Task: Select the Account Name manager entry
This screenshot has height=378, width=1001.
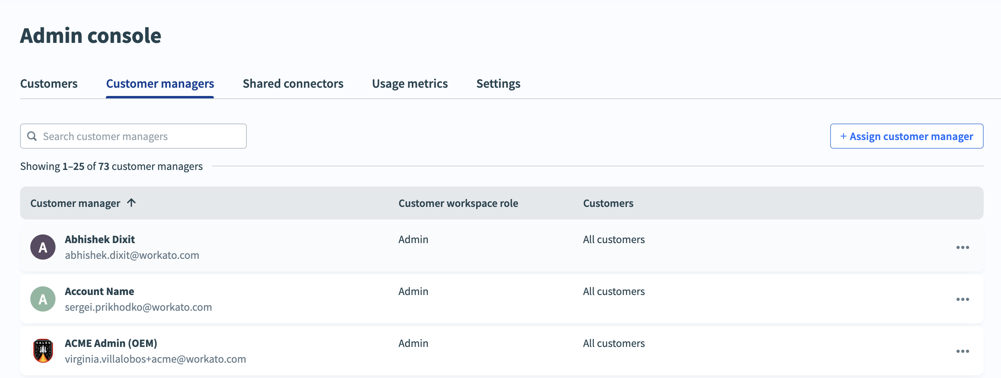Action: coord(100,291)
